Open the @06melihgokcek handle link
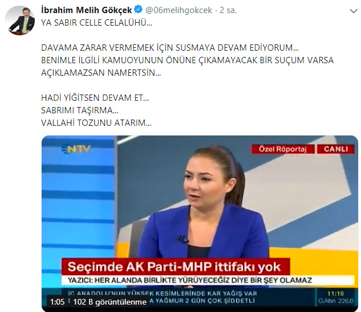This screenshot has width=361, height=312. click(x=179, y=10)
